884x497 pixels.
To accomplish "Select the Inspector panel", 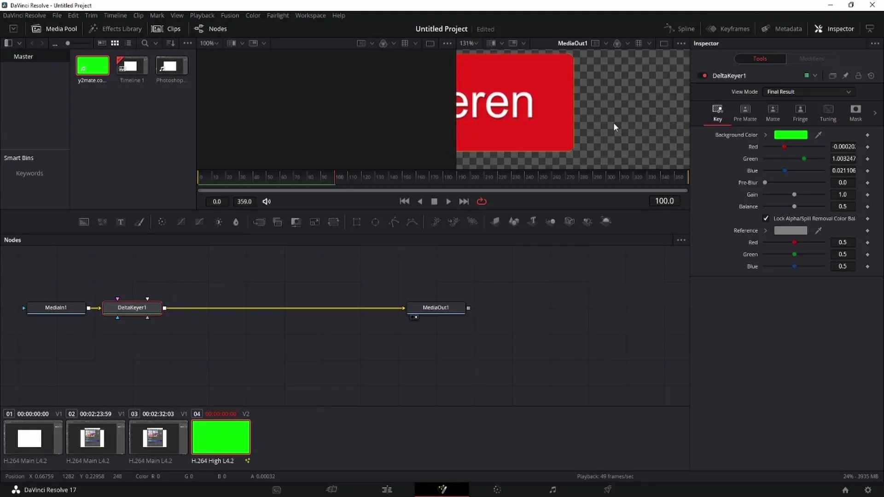I will coord(841,29).
